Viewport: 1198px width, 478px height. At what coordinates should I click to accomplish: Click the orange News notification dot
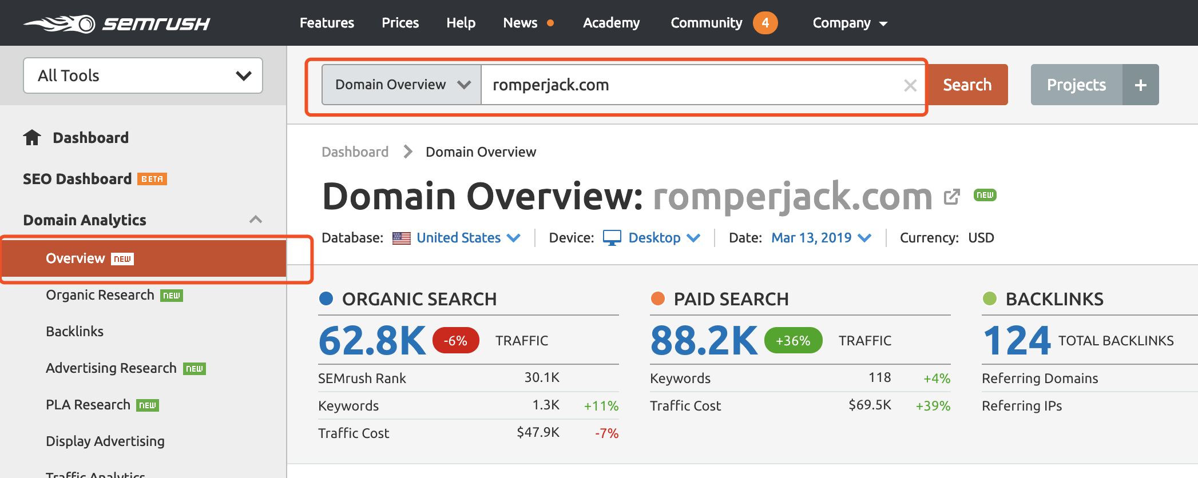point(550,23)
